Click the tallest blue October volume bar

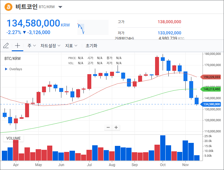pyautogui.click(x=163, y=148)
